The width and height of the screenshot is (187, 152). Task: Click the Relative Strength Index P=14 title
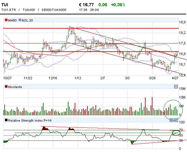(x=30, y=120)
